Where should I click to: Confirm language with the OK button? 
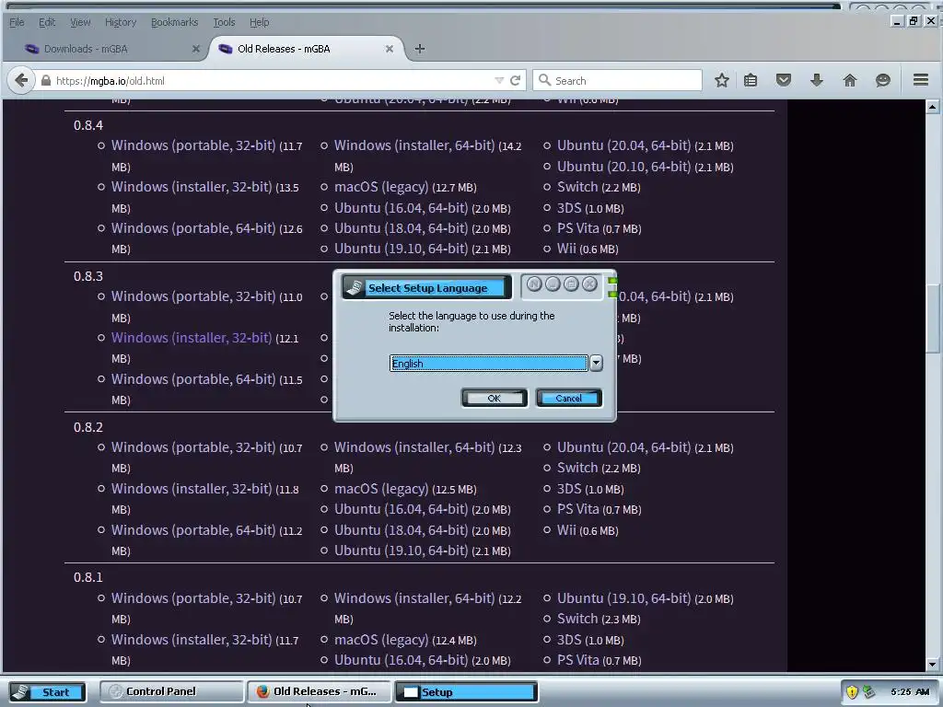point(495,398)
